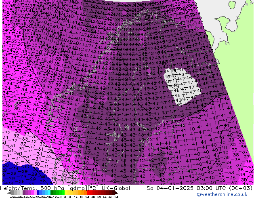This screenshot has width=256, height=198.
Task: Click the yellow 0°C swatch in the legend
Action: point(66,192)
